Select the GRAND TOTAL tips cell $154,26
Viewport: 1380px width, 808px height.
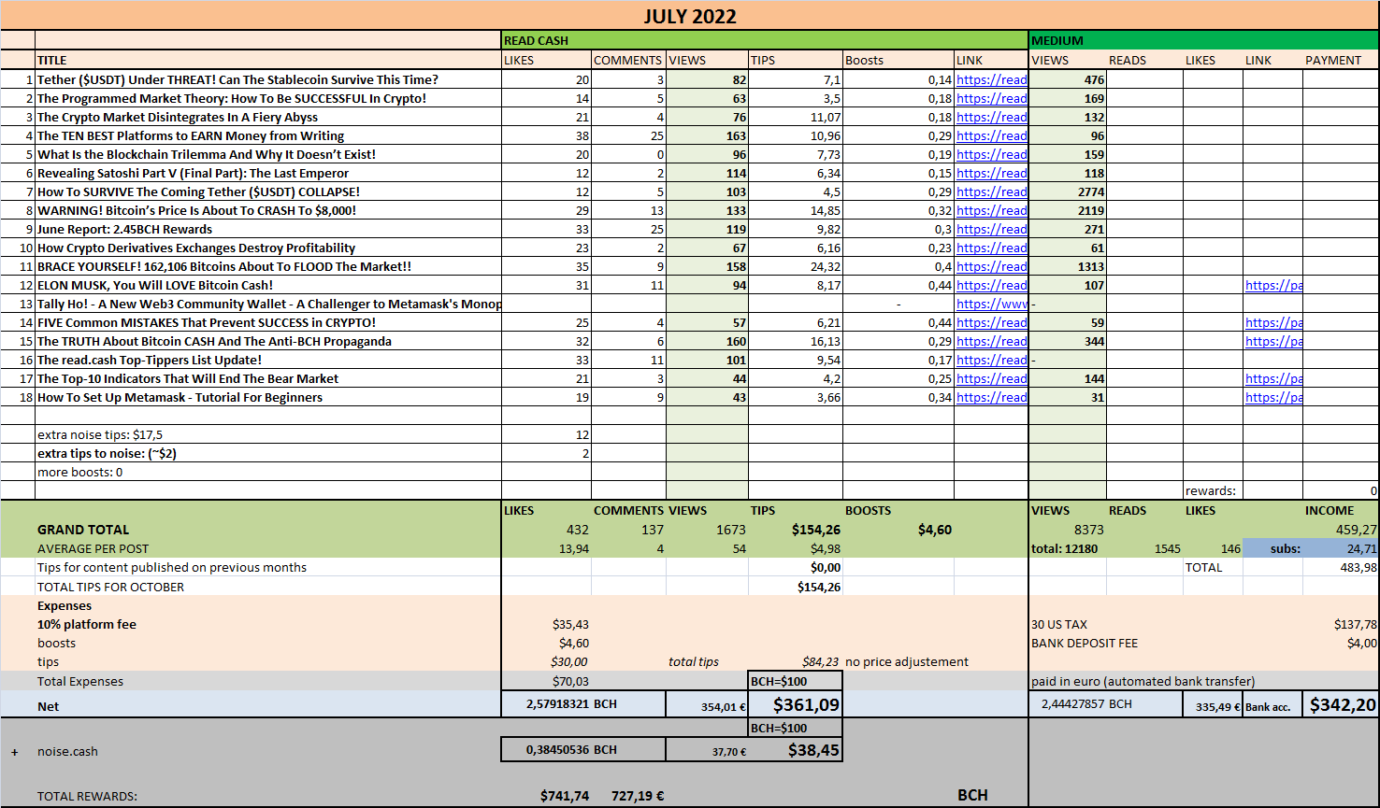point(796,530)
